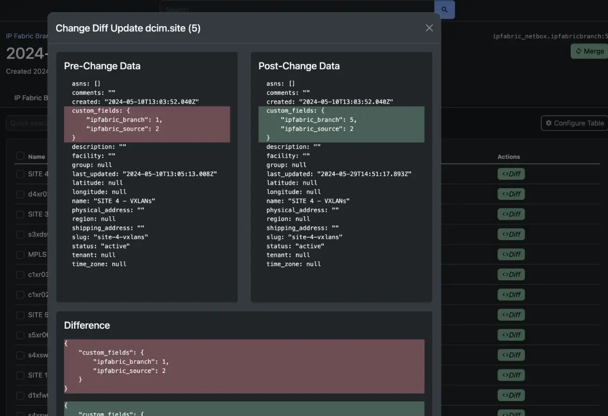Click the magnifier search button
The height and width of the screenshot is (416, 608).
click(x=444, y=9)
